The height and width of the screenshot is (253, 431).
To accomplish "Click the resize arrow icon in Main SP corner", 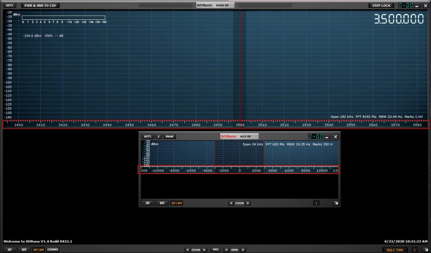I will click(x=426, y=250).
